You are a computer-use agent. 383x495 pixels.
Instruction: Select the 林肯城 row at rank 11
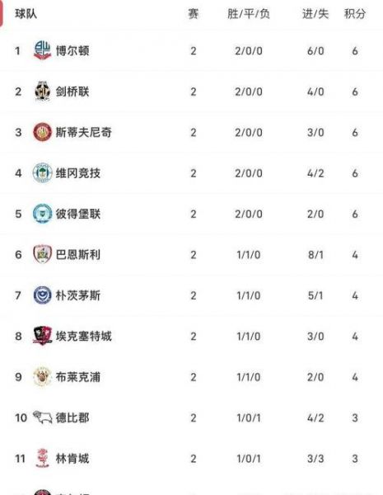tap(191, 458)
